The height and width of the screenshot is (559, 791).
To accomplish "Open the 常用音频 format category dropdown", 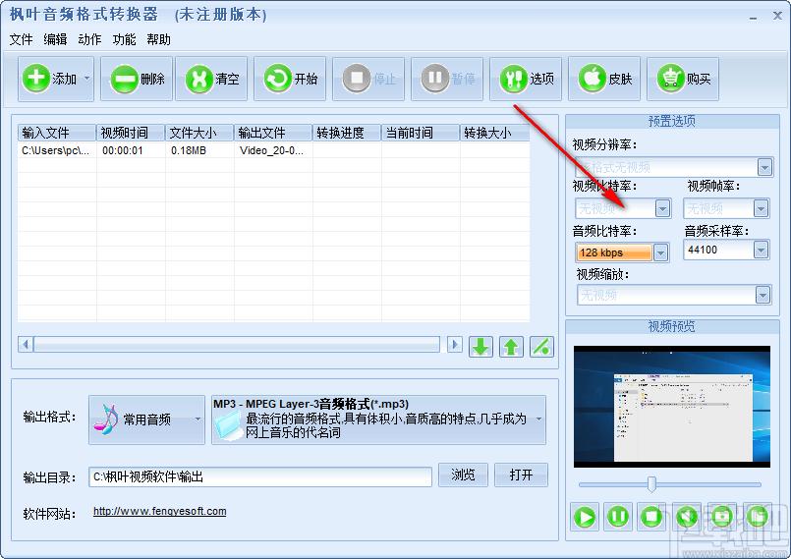I will pos(146,419).
